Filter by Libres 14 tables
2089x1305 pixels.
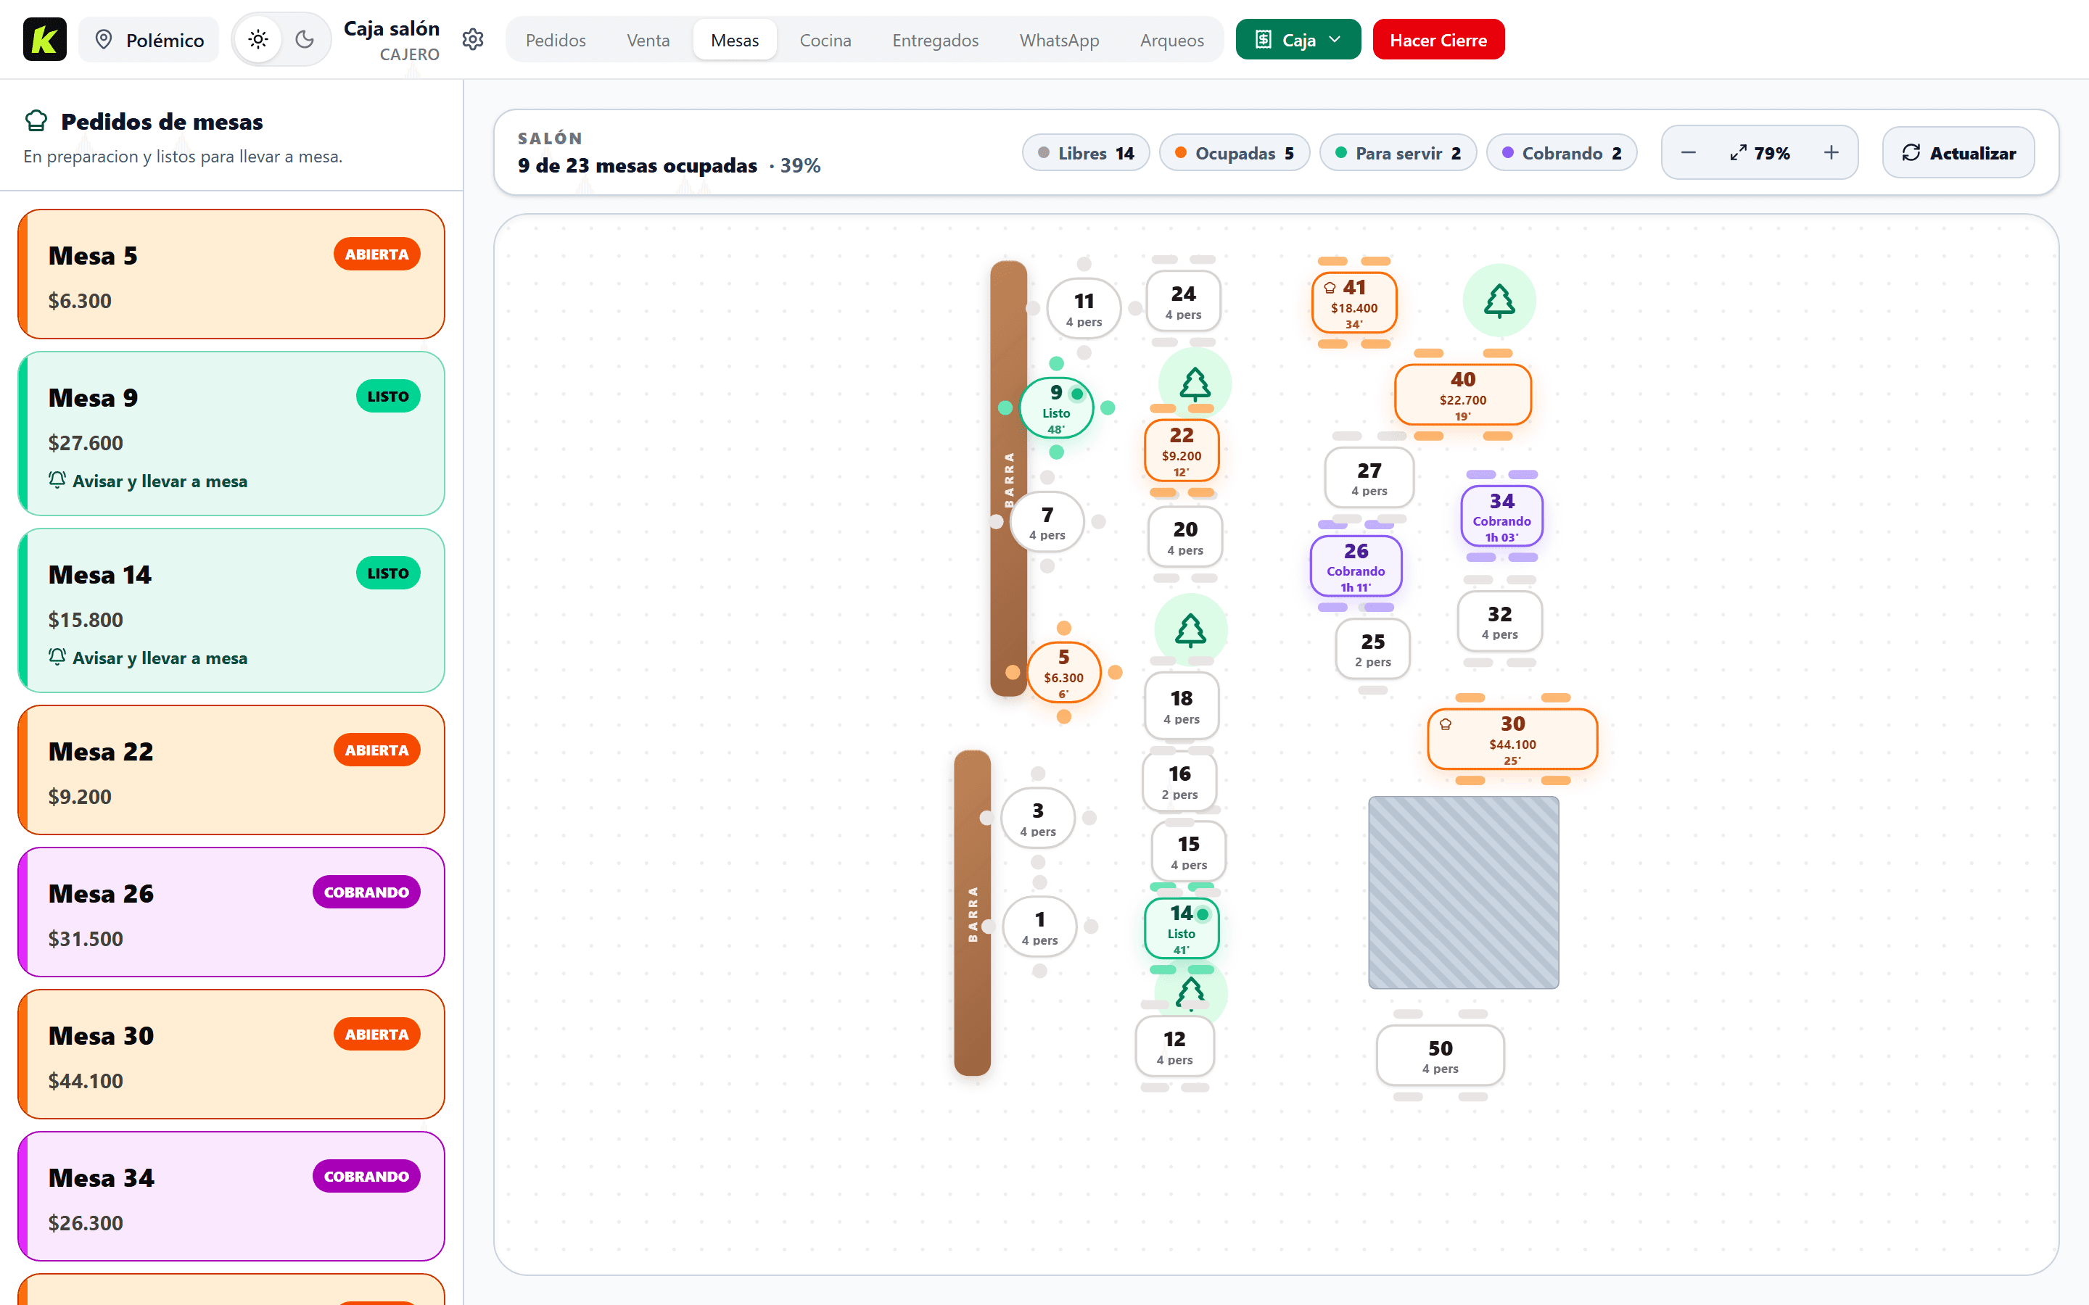click(x=1086, y=153)
